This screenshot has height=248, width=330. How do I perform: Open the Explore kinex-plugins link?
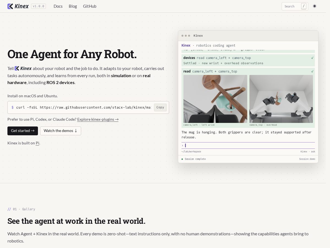pos(98,119)
